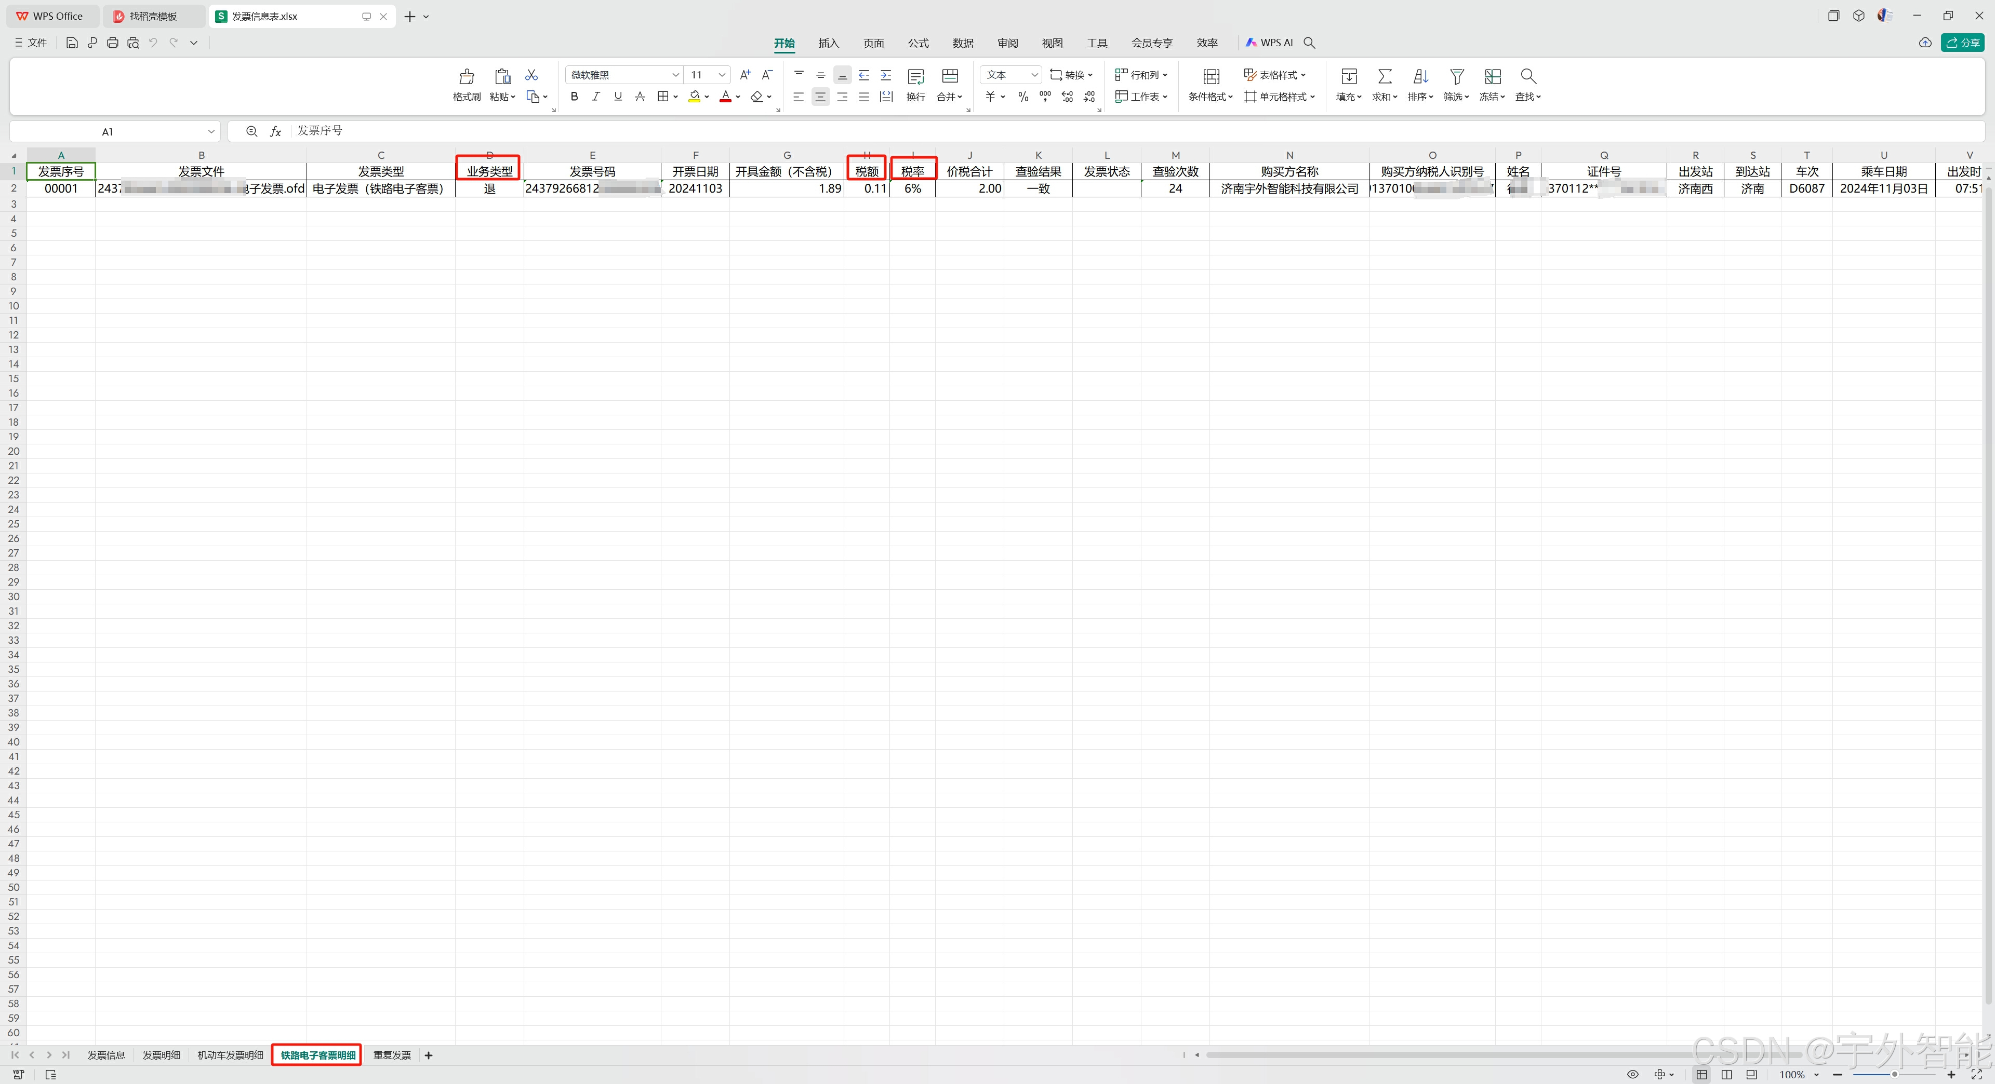Open the font size dropdown showing 11
The height and width of the screenshot is (1084, 1995).
coord(722,75)
